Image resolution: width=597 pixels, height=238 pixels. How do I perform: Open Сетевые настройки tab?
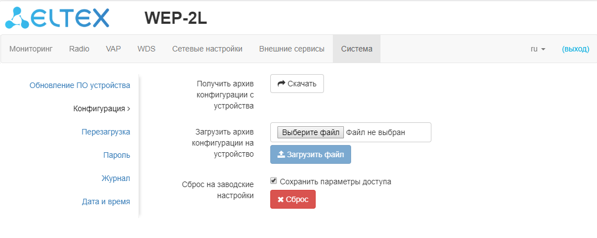207,49
